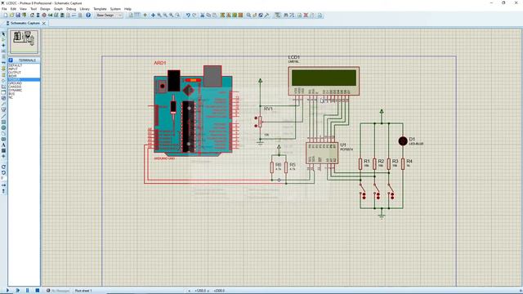Click the Undo arrow in the toolbar
This screenshot has height=294, width=523.
[188, 15]
